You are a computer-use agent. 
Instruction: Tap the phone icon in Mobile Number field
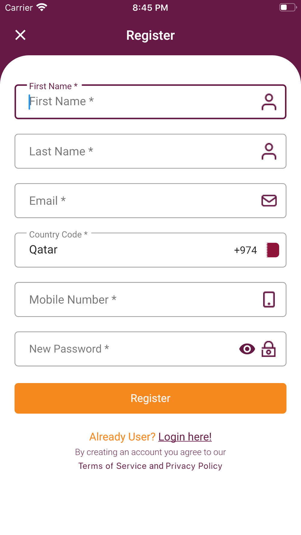point(269,299)
